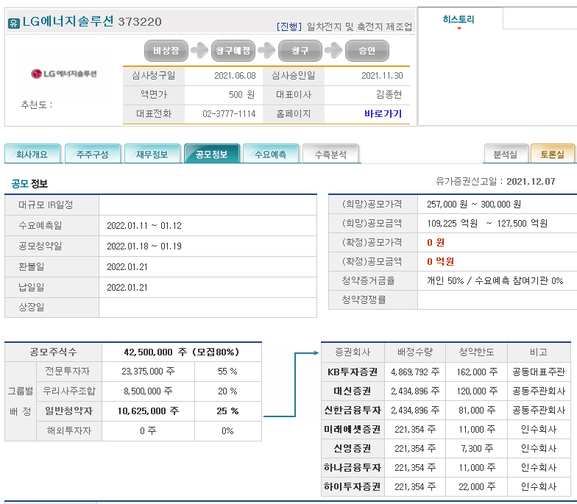Click the orange arrow under 히스토리

tap(459, 28)
